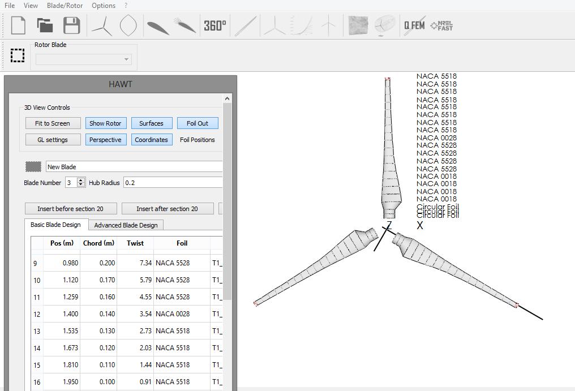Click the New Blade name field
The width and height of the screenshot is (575, 391).
click(134, 167)
